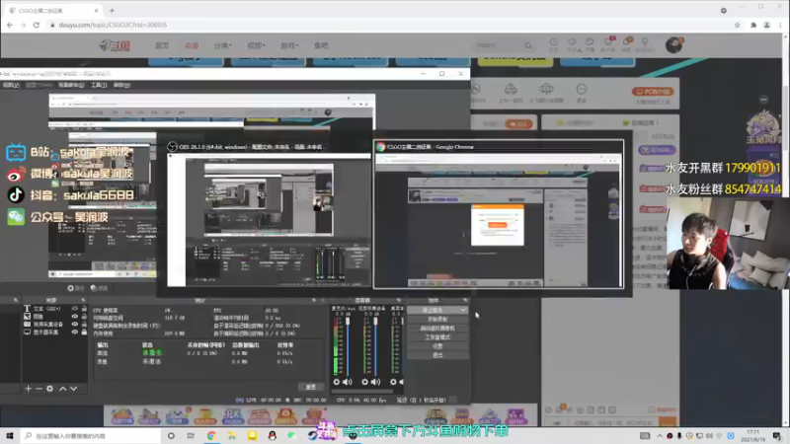Viewport: 790px width, 444px height.
Task: Move the selected source up in the list
Action: 63,389
